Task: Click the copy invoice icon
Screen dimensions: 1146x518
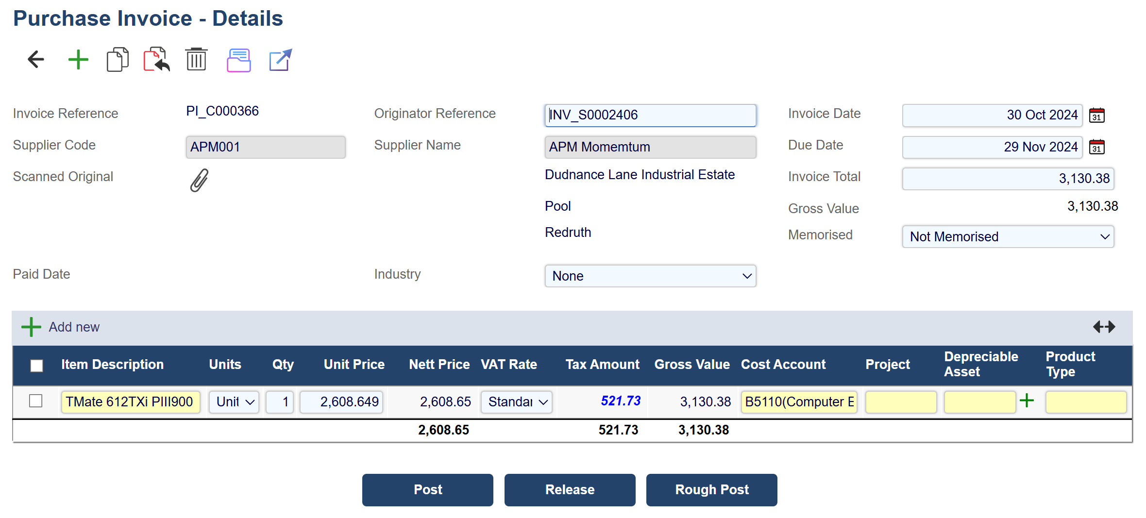Action: [x=118, y=60]
